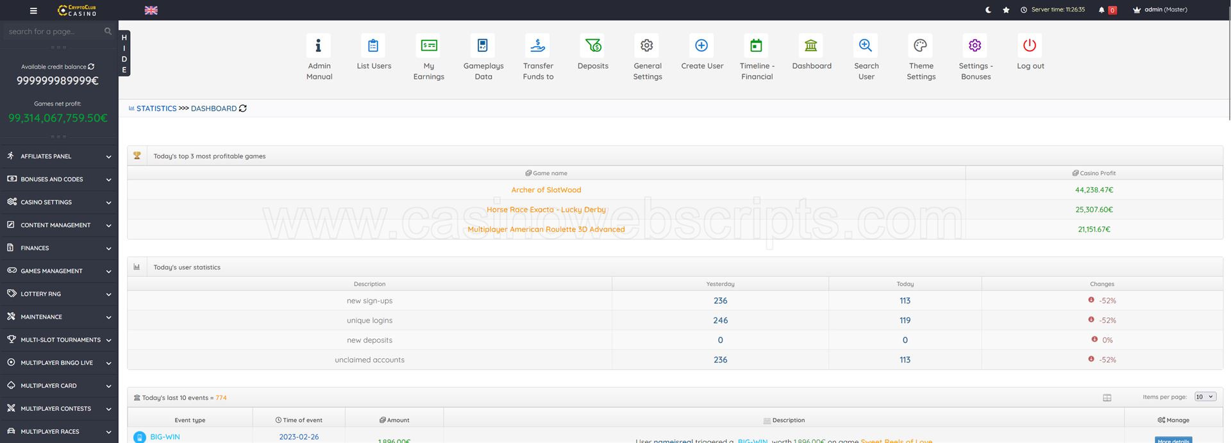Screen dimensions: 1231x443
Task: Click the Time of event column header
Action: click(299, 420)
